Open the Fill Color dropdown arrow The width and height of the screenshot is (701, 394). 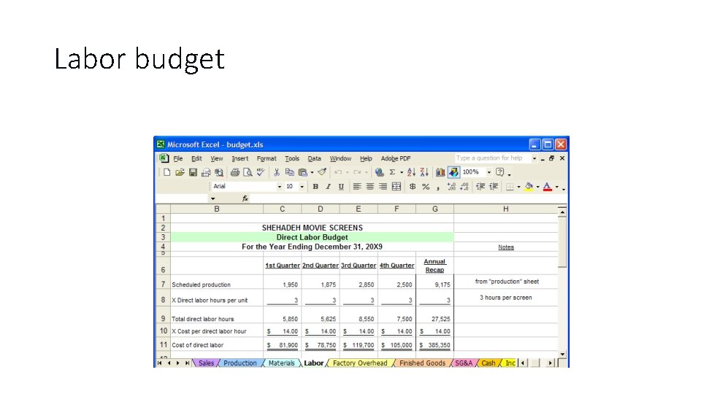[x=538, y=187]
